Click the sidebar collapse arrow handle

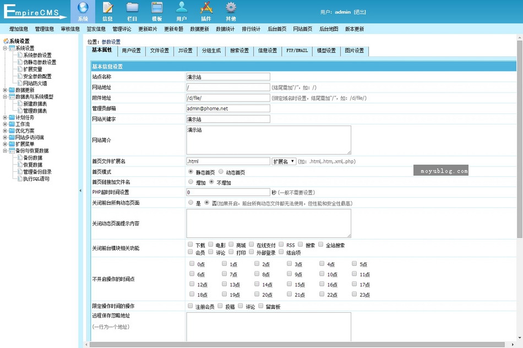point(80,191)
